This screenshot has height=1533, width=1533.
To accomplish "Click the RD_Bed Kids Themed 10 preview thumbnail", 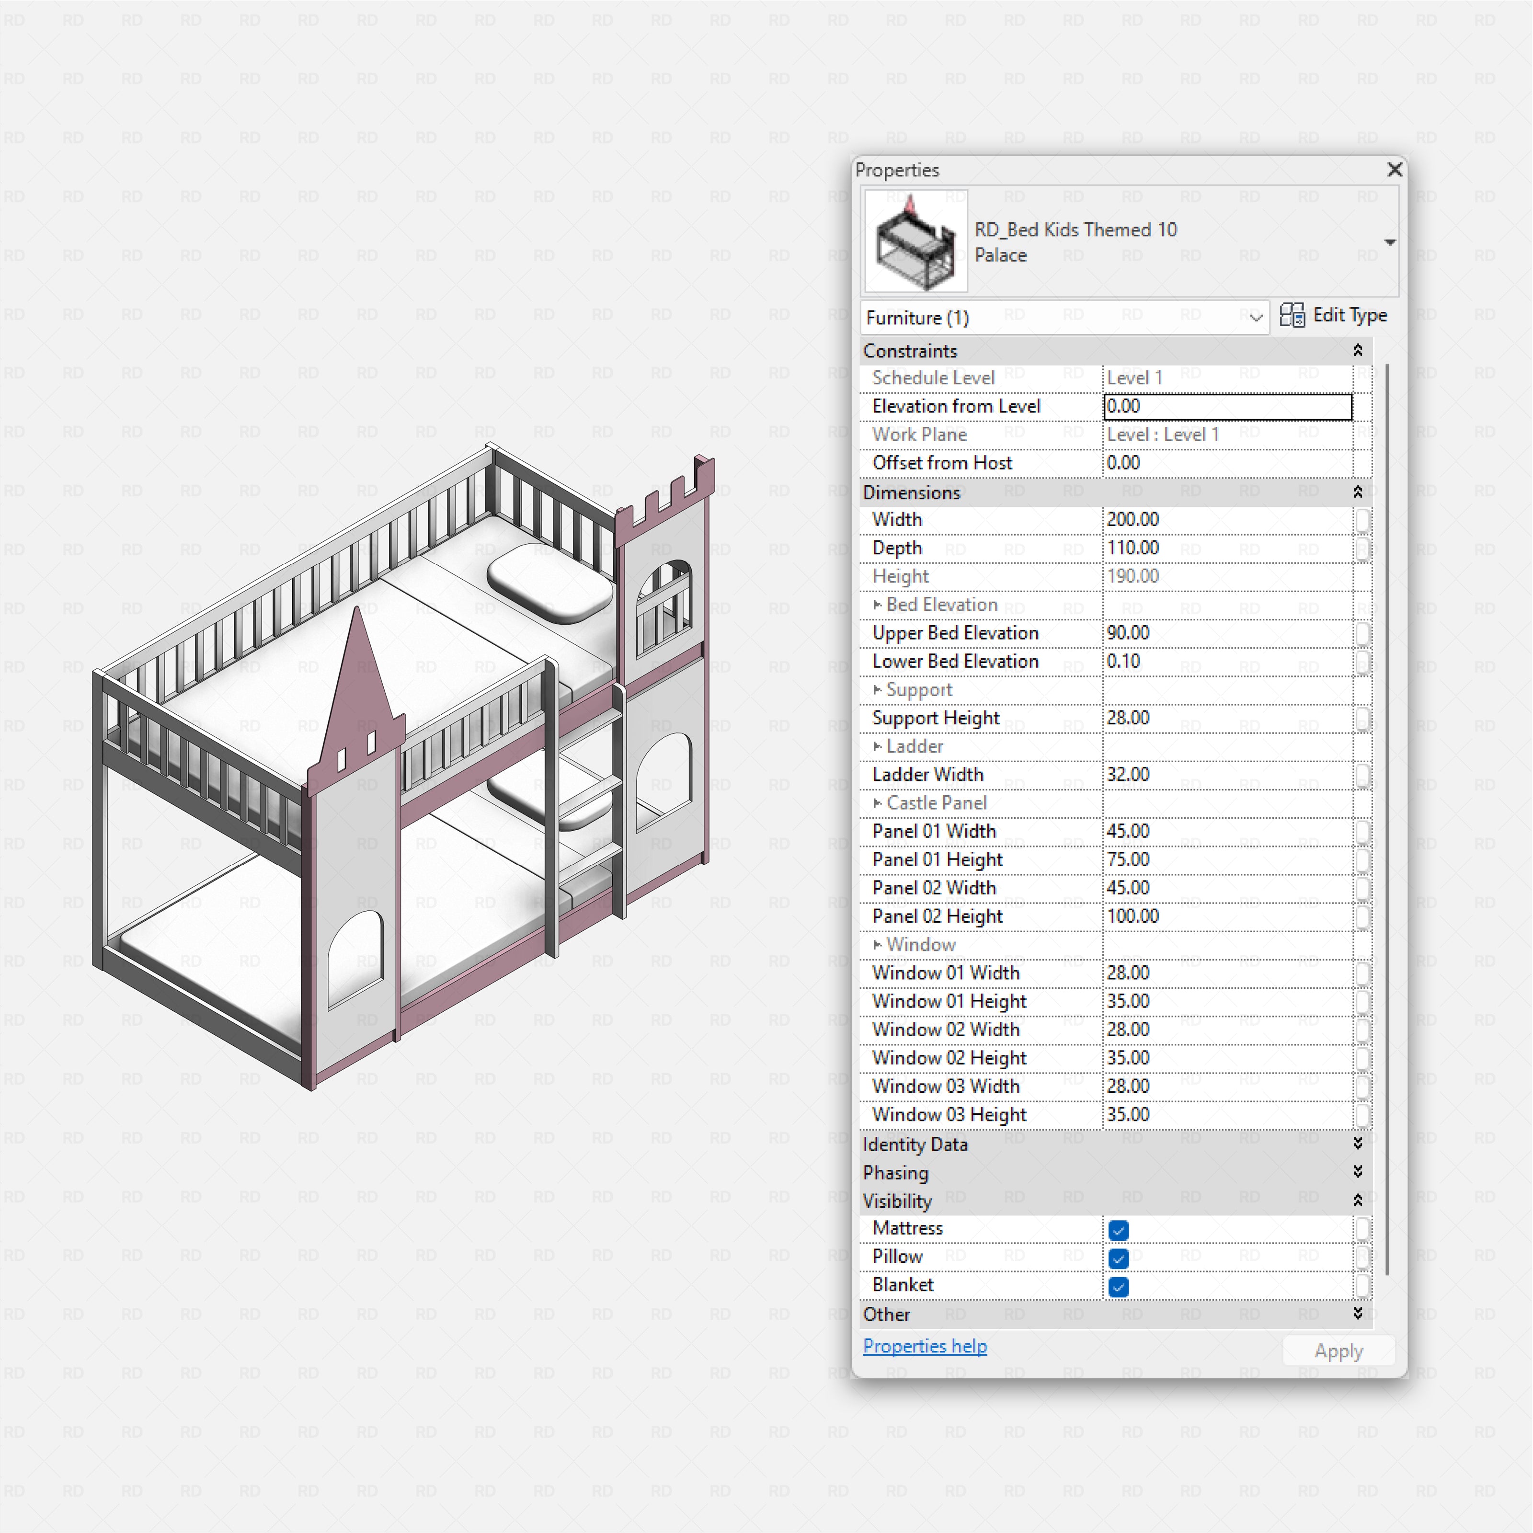I will point(915,242).
